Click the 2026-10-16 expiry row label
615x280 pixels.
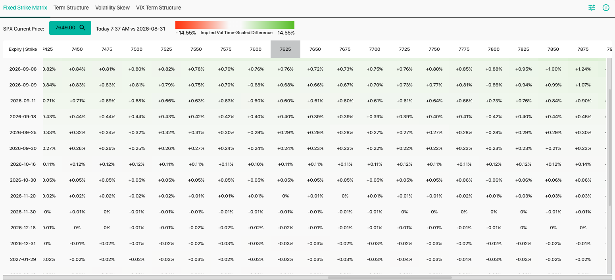click(23, 164)
